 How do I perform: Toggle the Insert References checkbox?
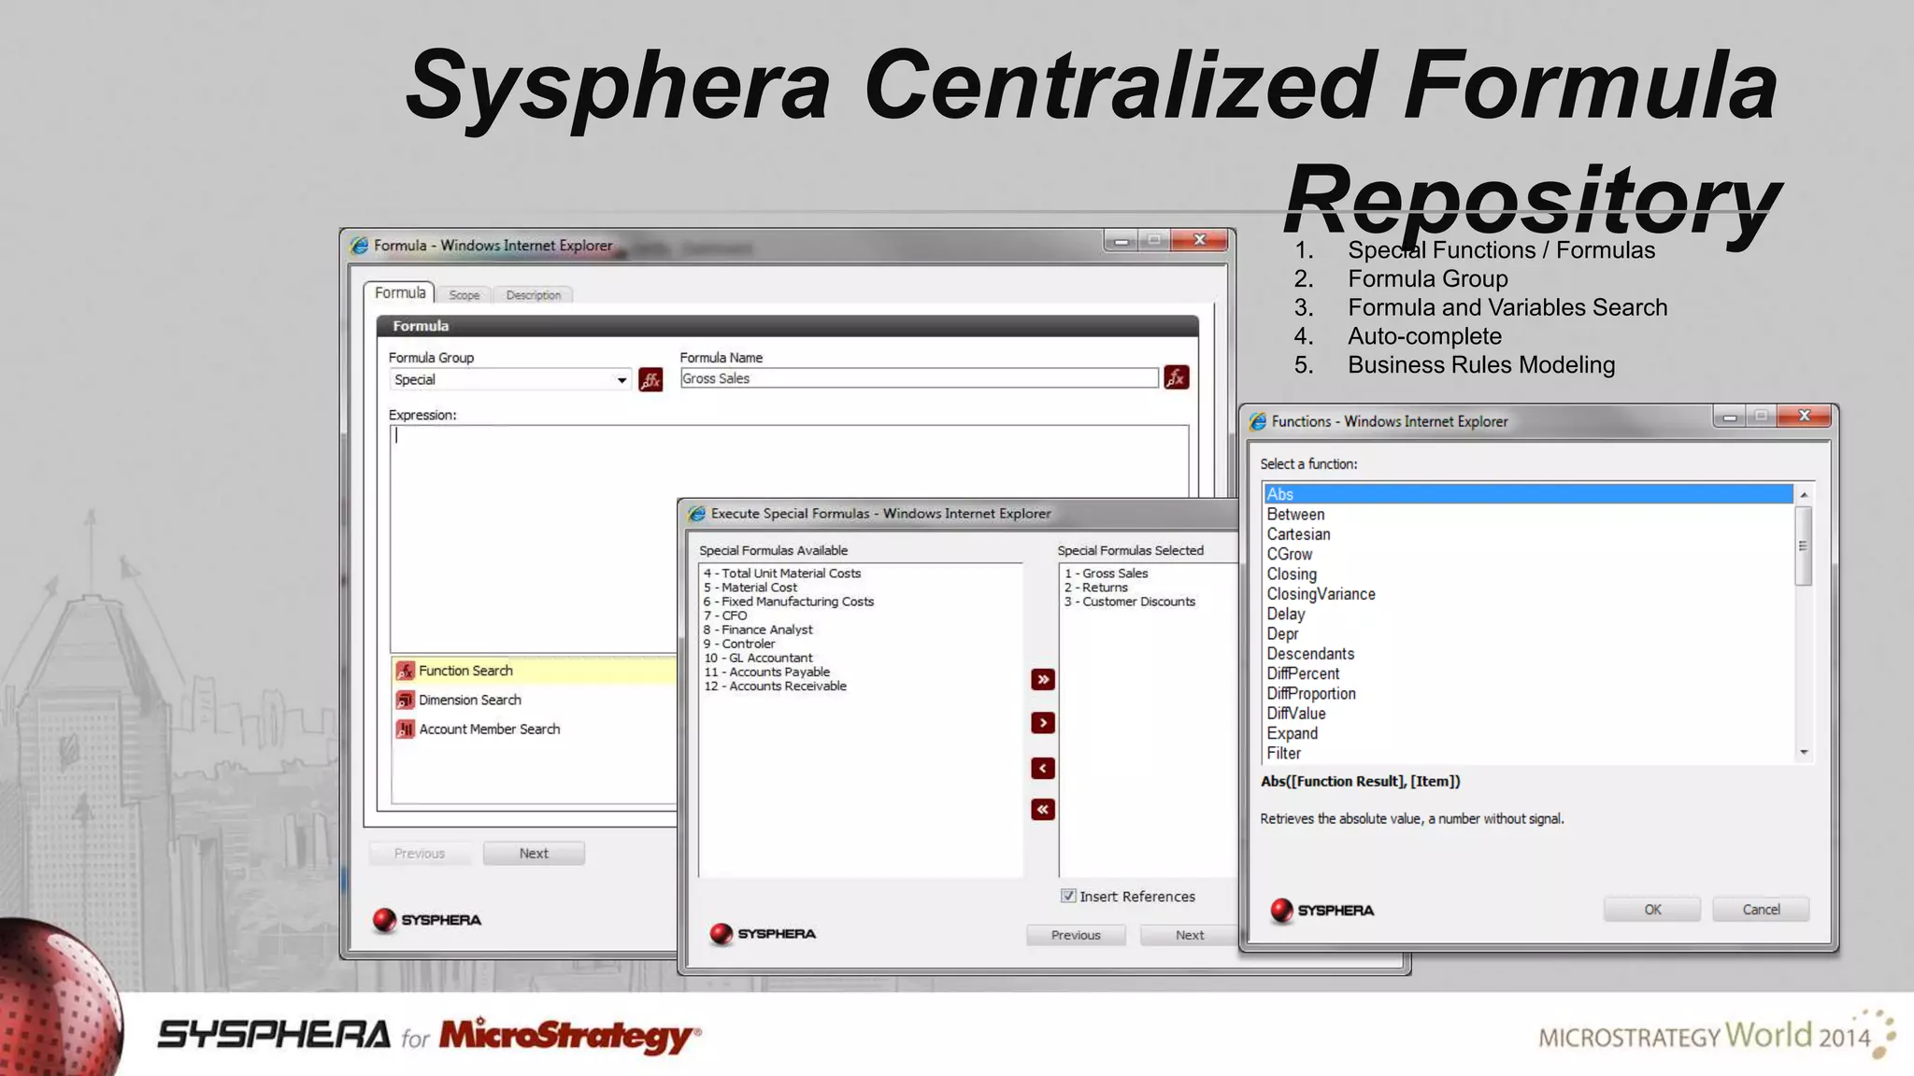pos(1068,896)
